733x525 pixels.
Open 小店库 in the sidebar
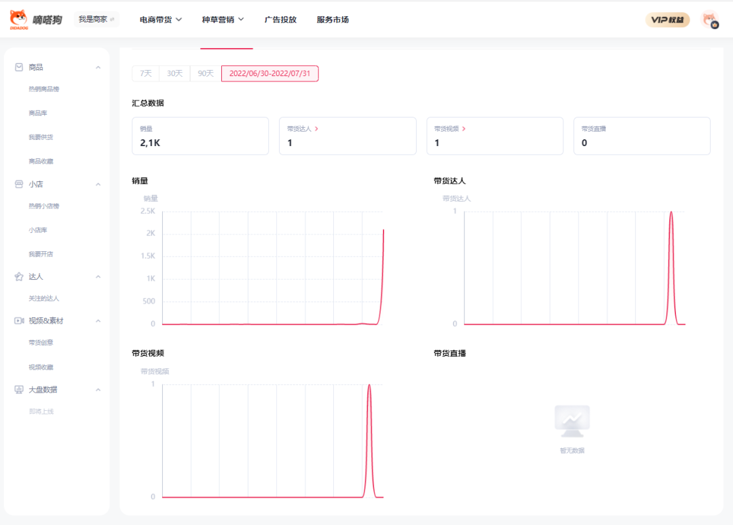click(x=38, y=230)
